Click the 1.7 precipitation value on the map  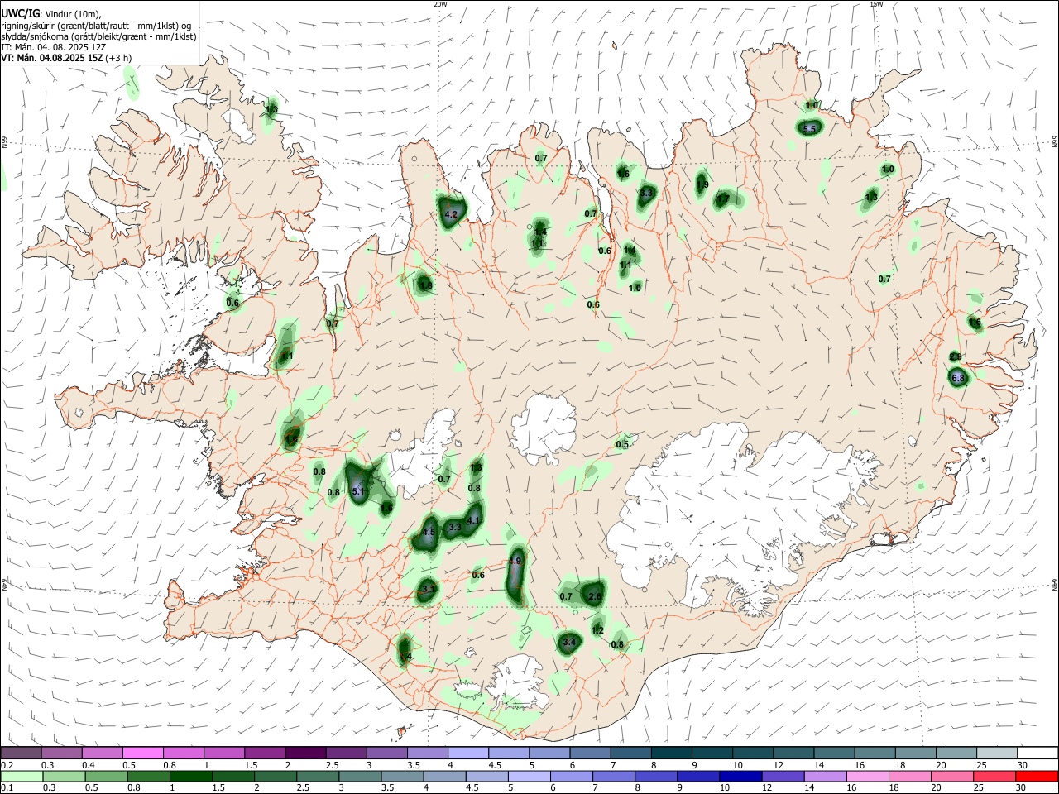pos(723,198)
